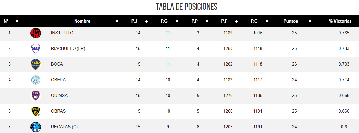Sort by P.F using its sort arrows
This screenshot has height=133, width=359.
pyautogui.click(x=236, y=21)
